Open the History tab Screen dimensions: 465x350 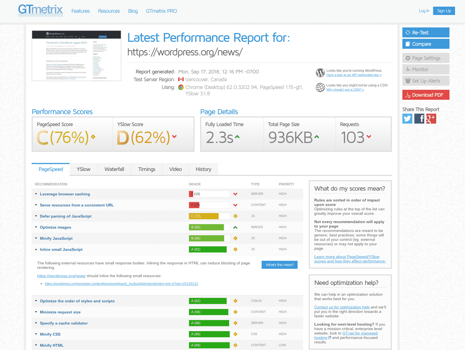tap(203, 169)
